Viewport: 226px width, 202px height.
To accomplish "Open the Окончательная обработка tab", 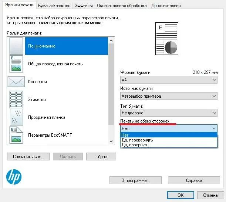I will coord(122,6).
